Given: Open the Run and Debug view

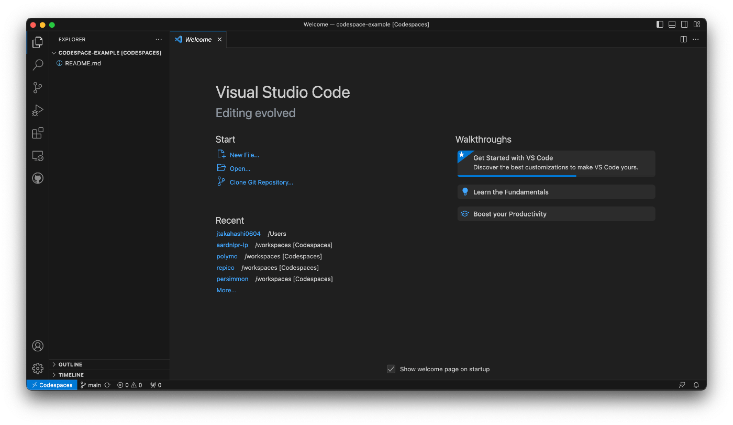Looking at the screenshot, I should pos(38,110).
